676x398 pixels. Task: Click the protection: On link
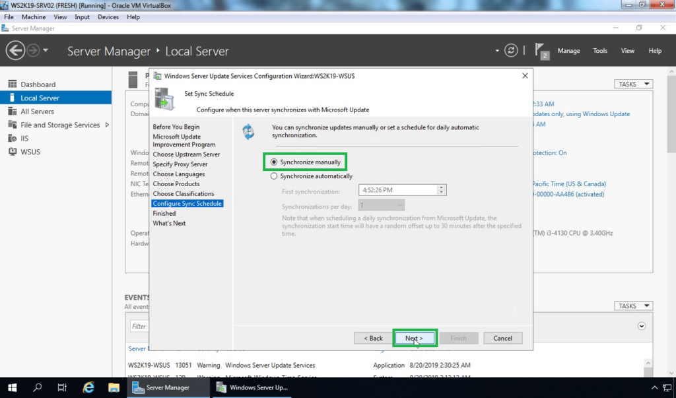point(550,152)
